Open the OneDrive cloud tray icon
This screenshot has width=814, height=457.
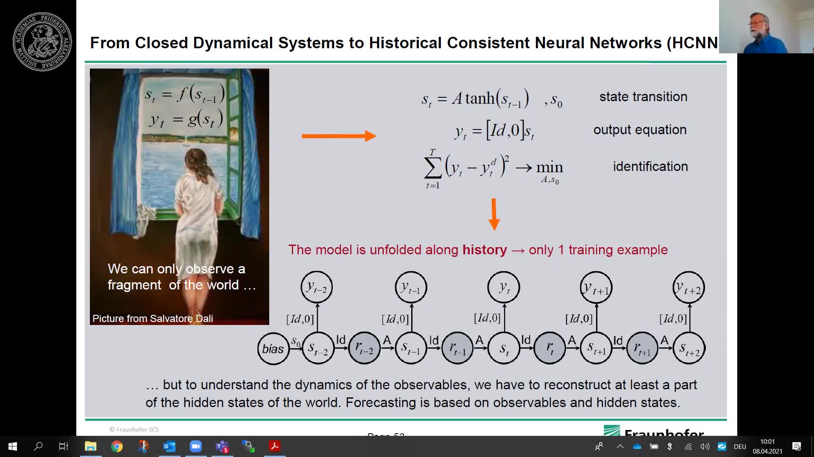(x=637, y=446)
